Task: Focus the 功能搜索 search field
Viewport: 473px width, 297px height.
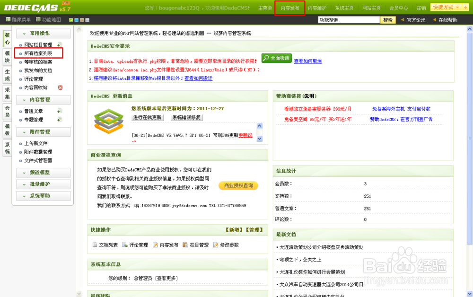Action: (x=349, y=20)
